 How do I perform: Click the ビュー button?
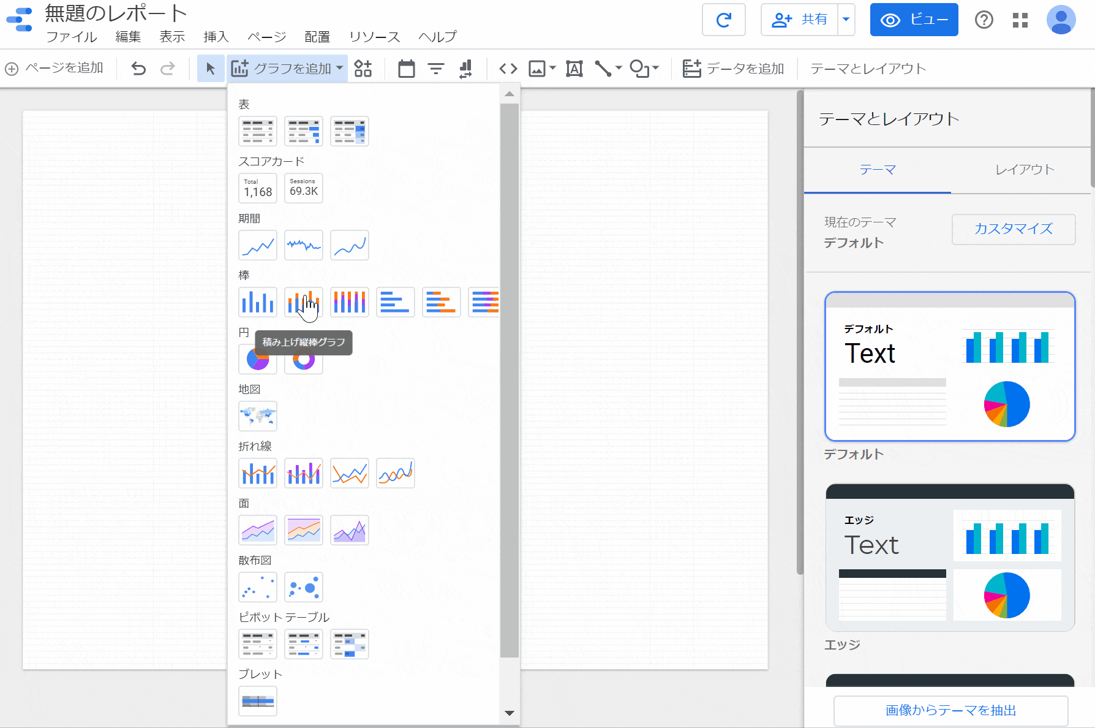914,20
